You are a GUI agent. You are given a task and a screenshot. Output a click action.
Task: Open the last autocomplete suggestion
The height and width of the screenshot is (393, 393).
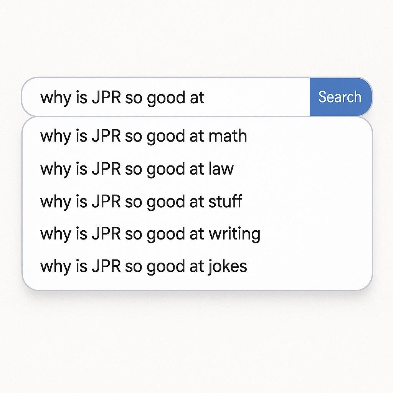[144, 265]
